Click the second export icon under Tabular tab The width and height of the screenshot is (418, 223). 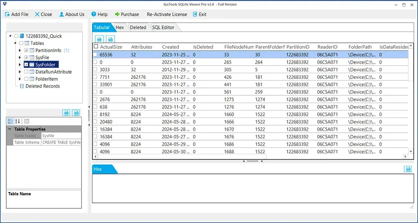(110, 38)
